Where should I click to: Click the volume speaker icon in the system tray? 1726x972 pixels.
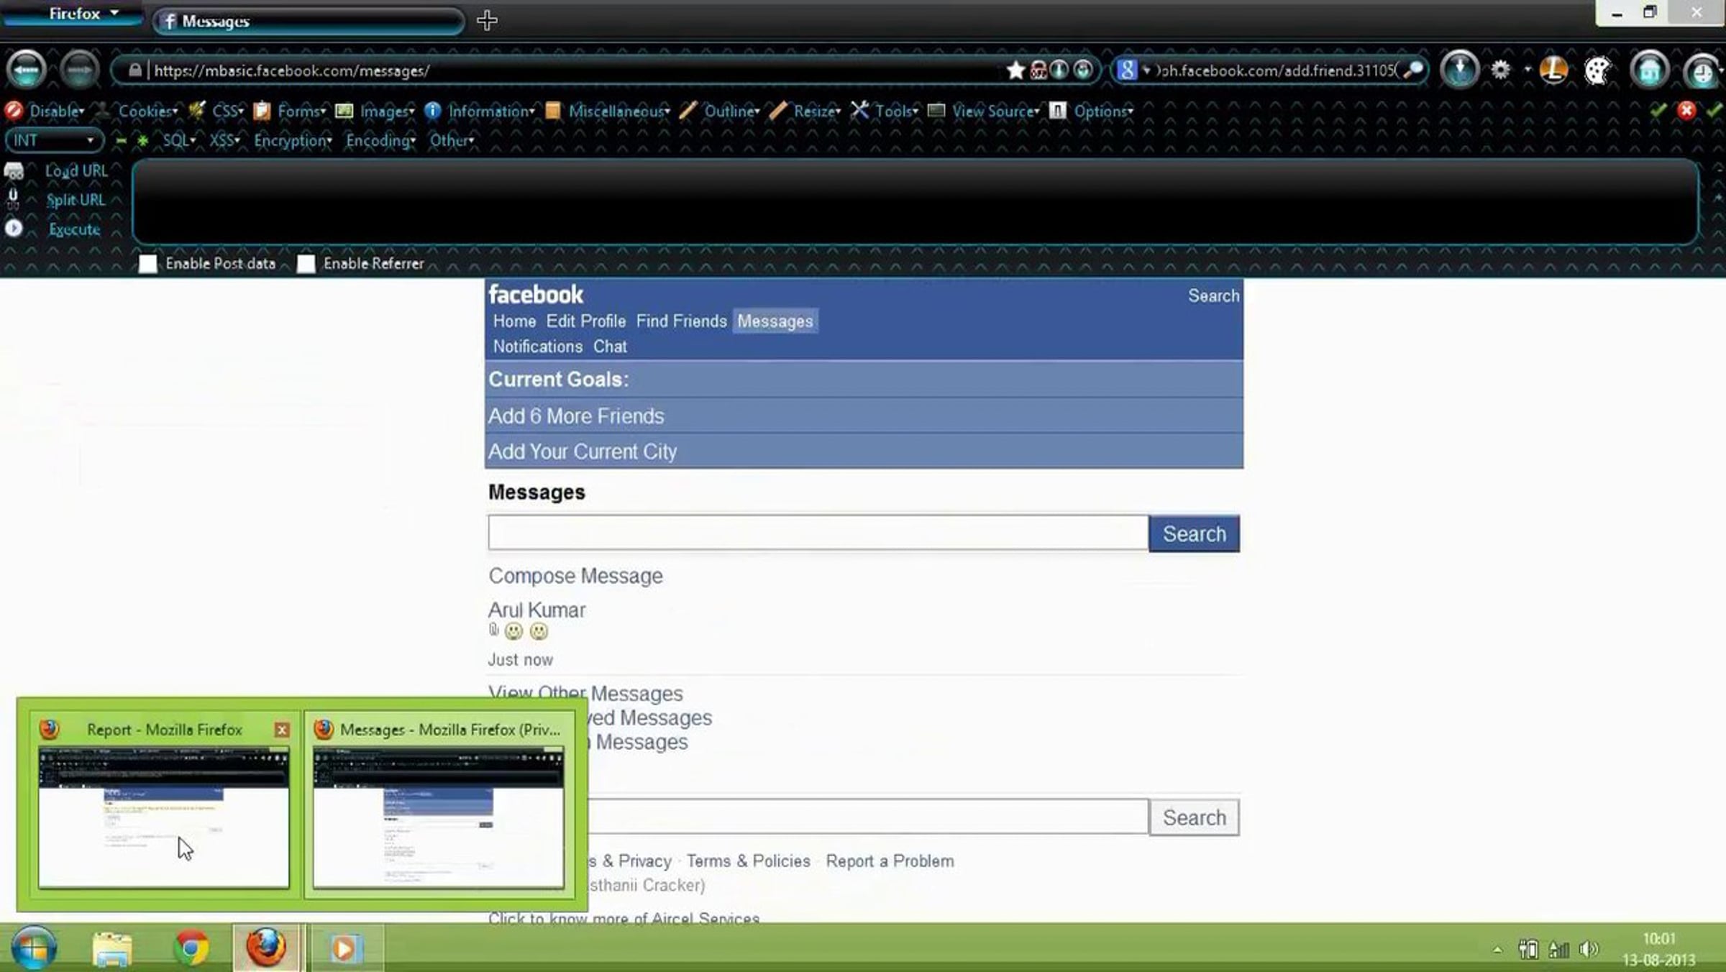click(x=1588, y=950)
